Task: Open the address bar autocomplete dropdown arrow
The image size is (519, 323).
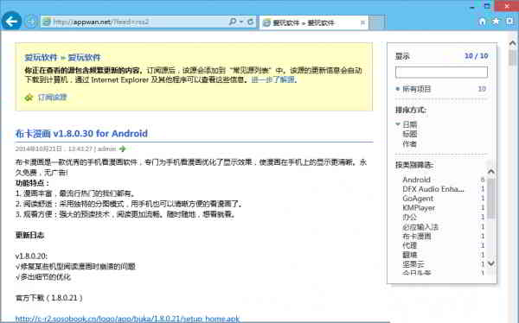Action: tap(241, 22)
